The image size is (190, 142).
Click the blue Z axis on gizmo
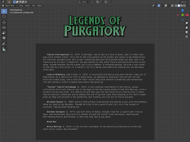click(183, 10)
